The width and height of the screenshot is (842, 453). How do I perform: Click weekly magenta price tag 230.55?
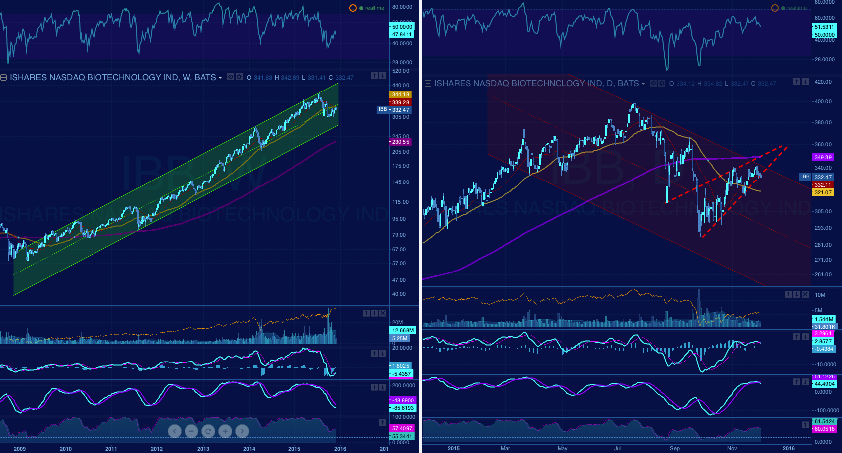(x=400, y=142)
